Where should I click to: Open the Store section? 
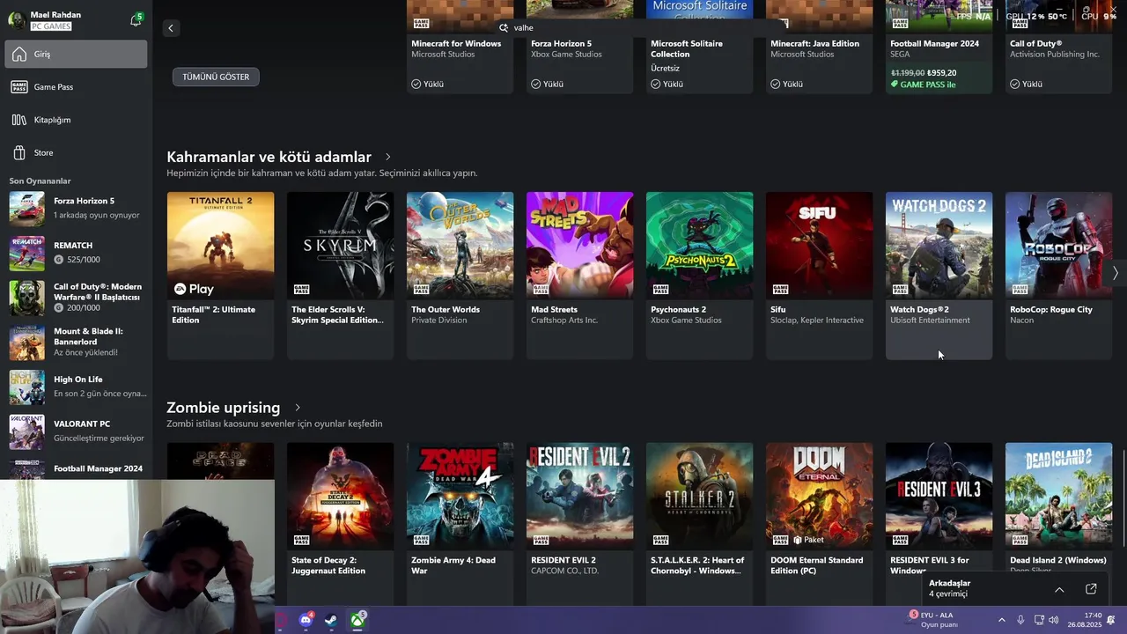pyautogui.click(x=75, y=152)
